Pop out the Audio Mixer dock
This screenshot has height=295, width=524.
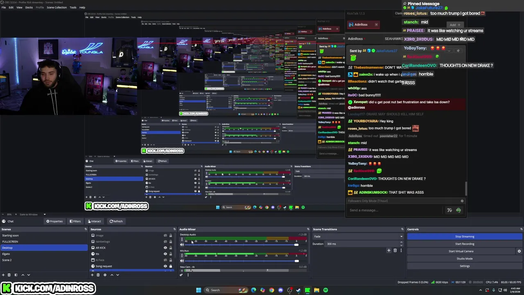pyautogui.click(x=308, y=229)
